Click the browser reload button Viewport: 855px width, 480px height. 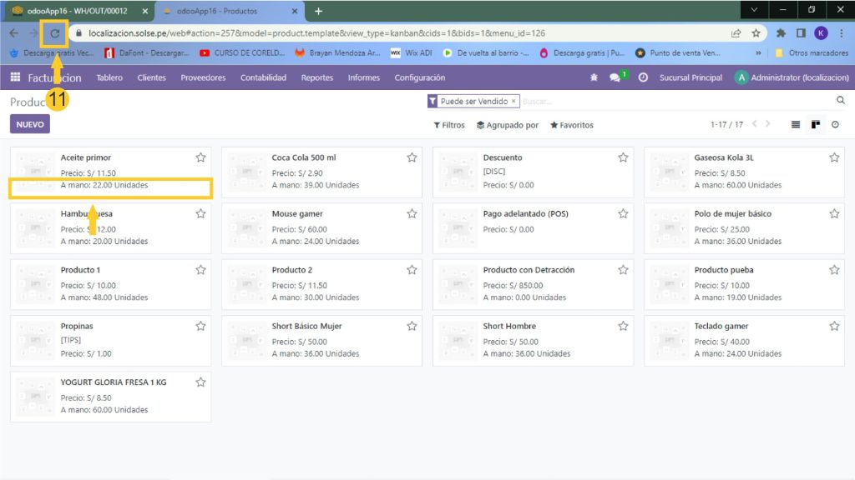(55, 33)
